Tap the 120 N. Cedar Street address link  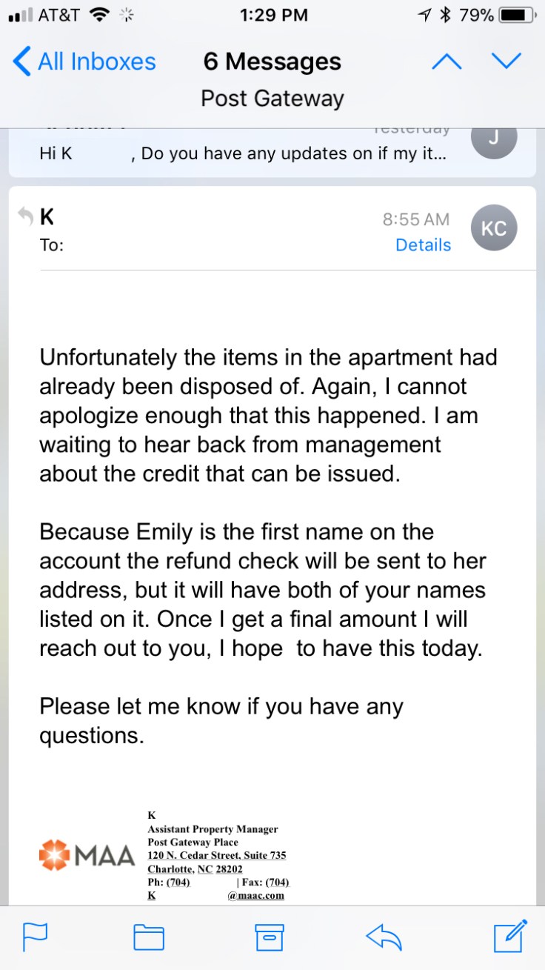coord(216,855)
